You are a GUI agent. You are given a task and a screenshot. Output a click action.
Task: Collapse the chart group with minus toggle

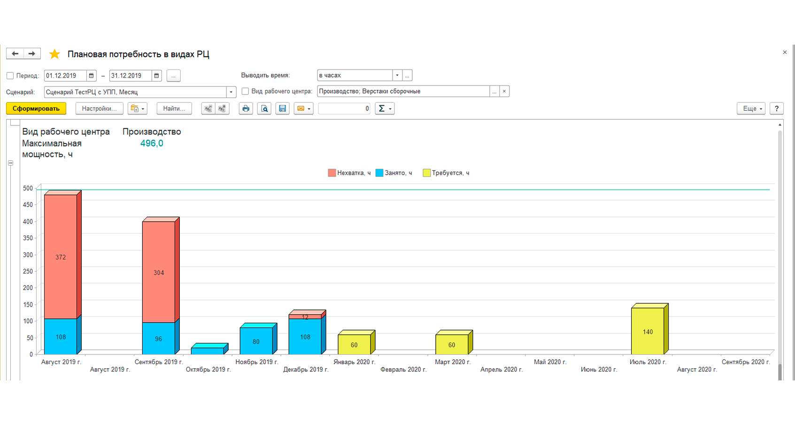pos(10,163)
